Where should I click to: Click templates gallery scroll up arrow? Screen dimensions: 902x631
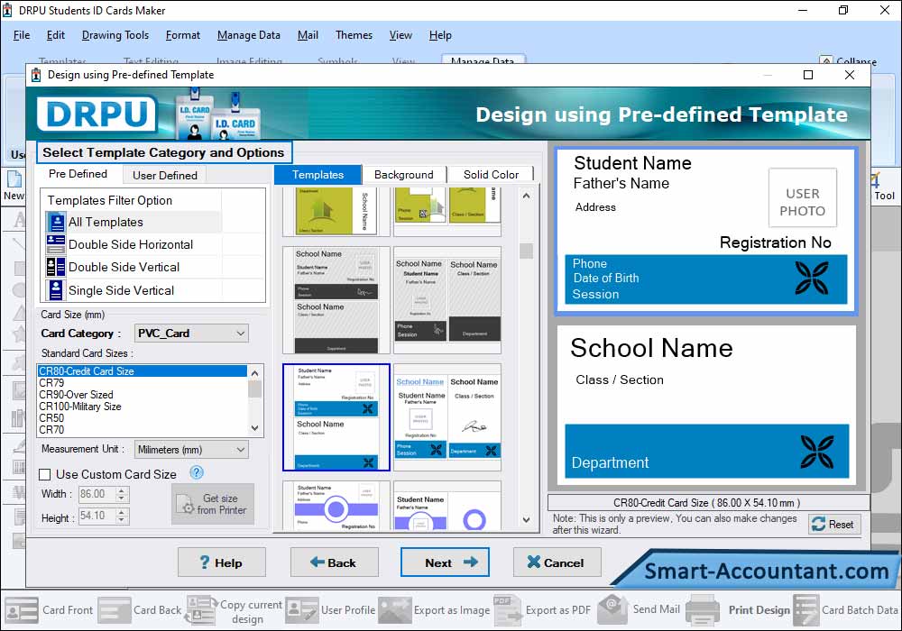(x=527, y=196)
